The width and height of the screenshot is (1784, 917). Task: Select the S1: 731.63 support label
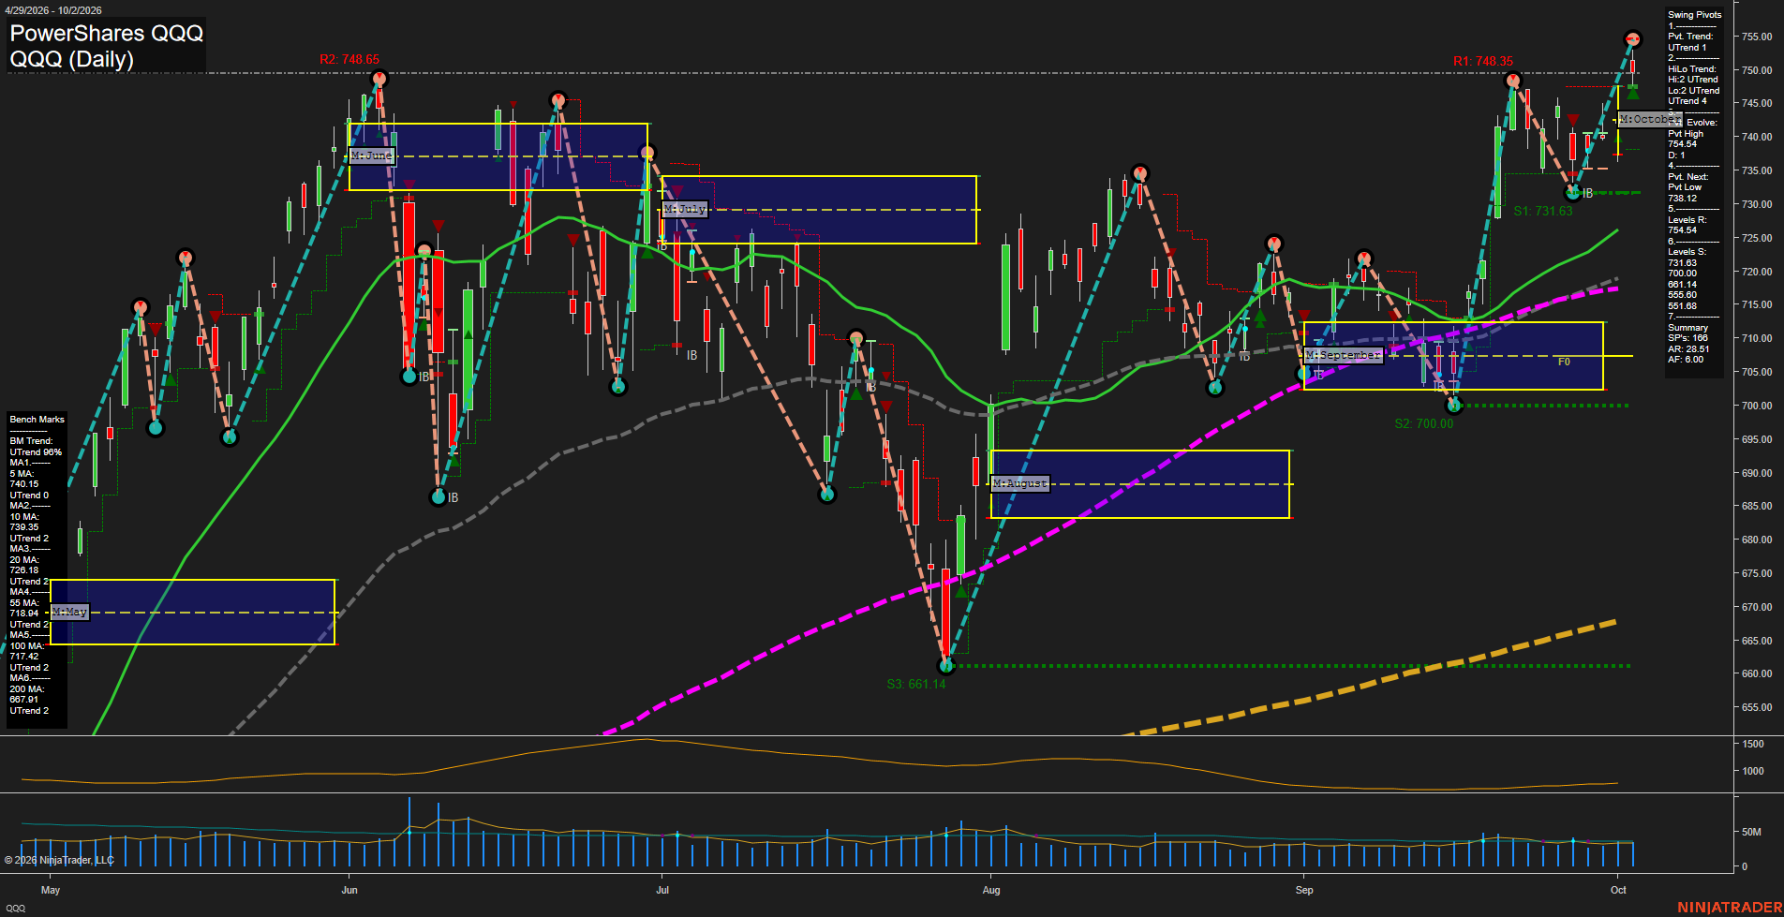1543,211
